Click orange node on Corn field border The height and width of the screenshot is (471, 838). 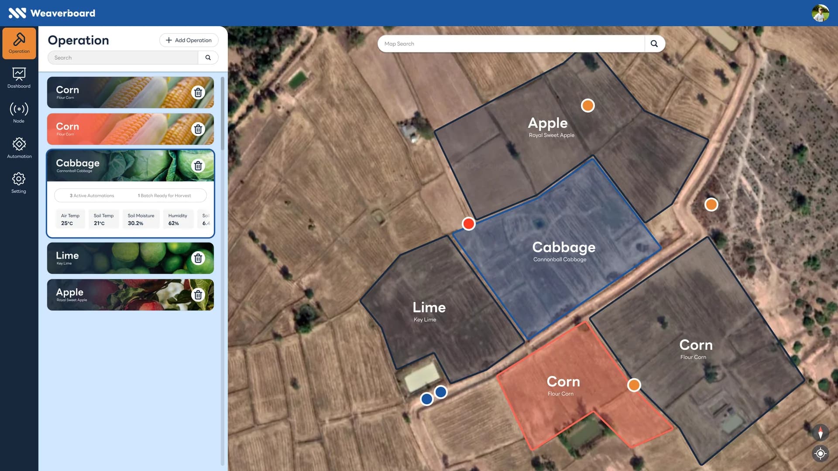(634, 385)
